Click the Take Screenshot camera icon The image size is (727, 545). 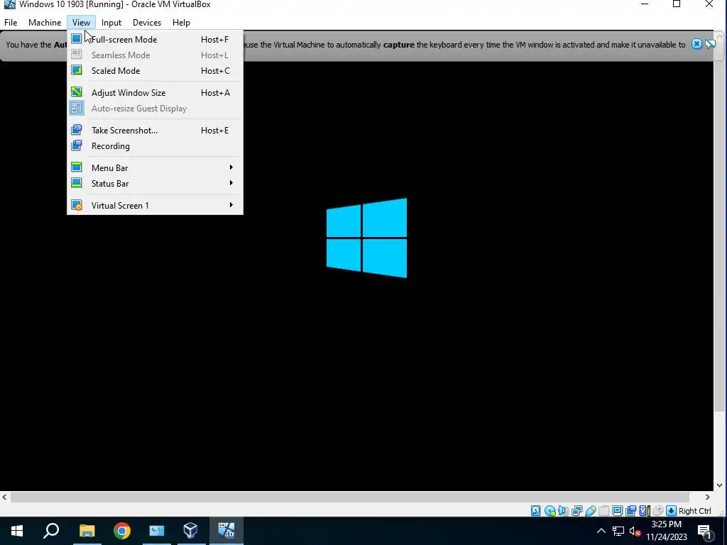pyautogui.click(x=77, y=130)
